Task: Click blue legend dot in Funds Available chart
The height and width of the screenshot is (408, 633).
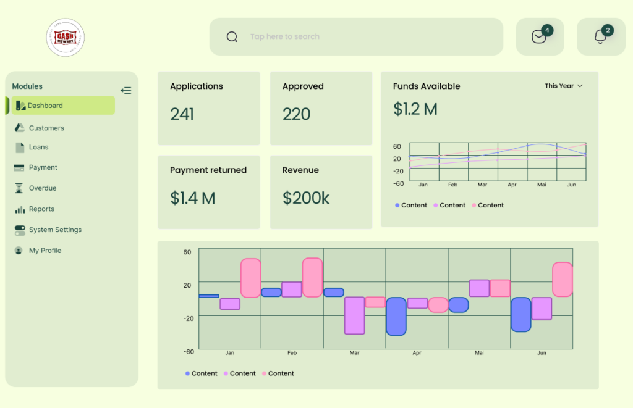Action: (397, 205)
